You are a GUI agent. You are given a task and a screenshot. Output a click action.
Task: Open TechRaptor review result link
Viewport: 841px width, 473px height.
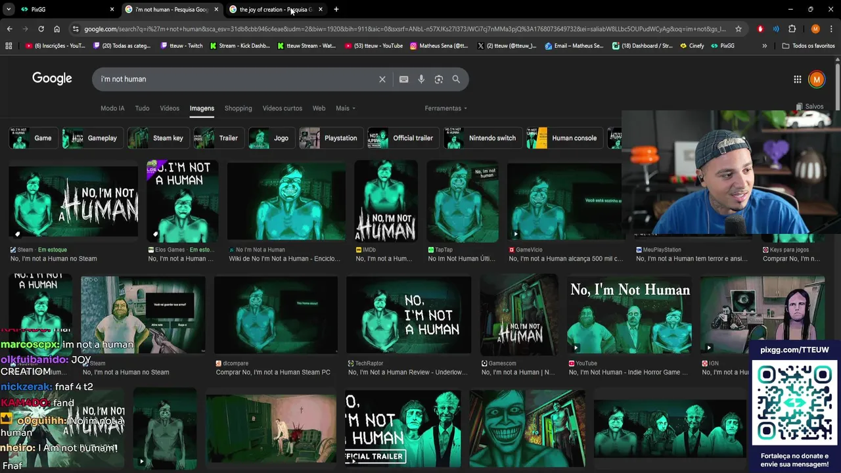pyautogui.click(x=407, y=372)
